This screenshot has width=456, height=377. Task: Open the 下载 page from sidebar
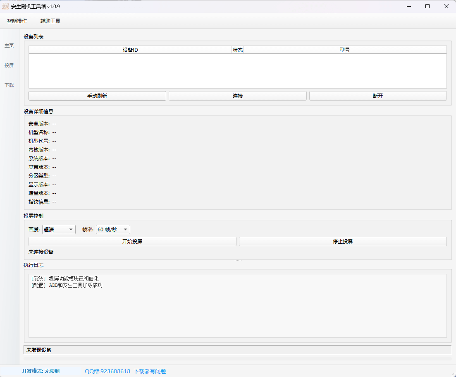9,85
